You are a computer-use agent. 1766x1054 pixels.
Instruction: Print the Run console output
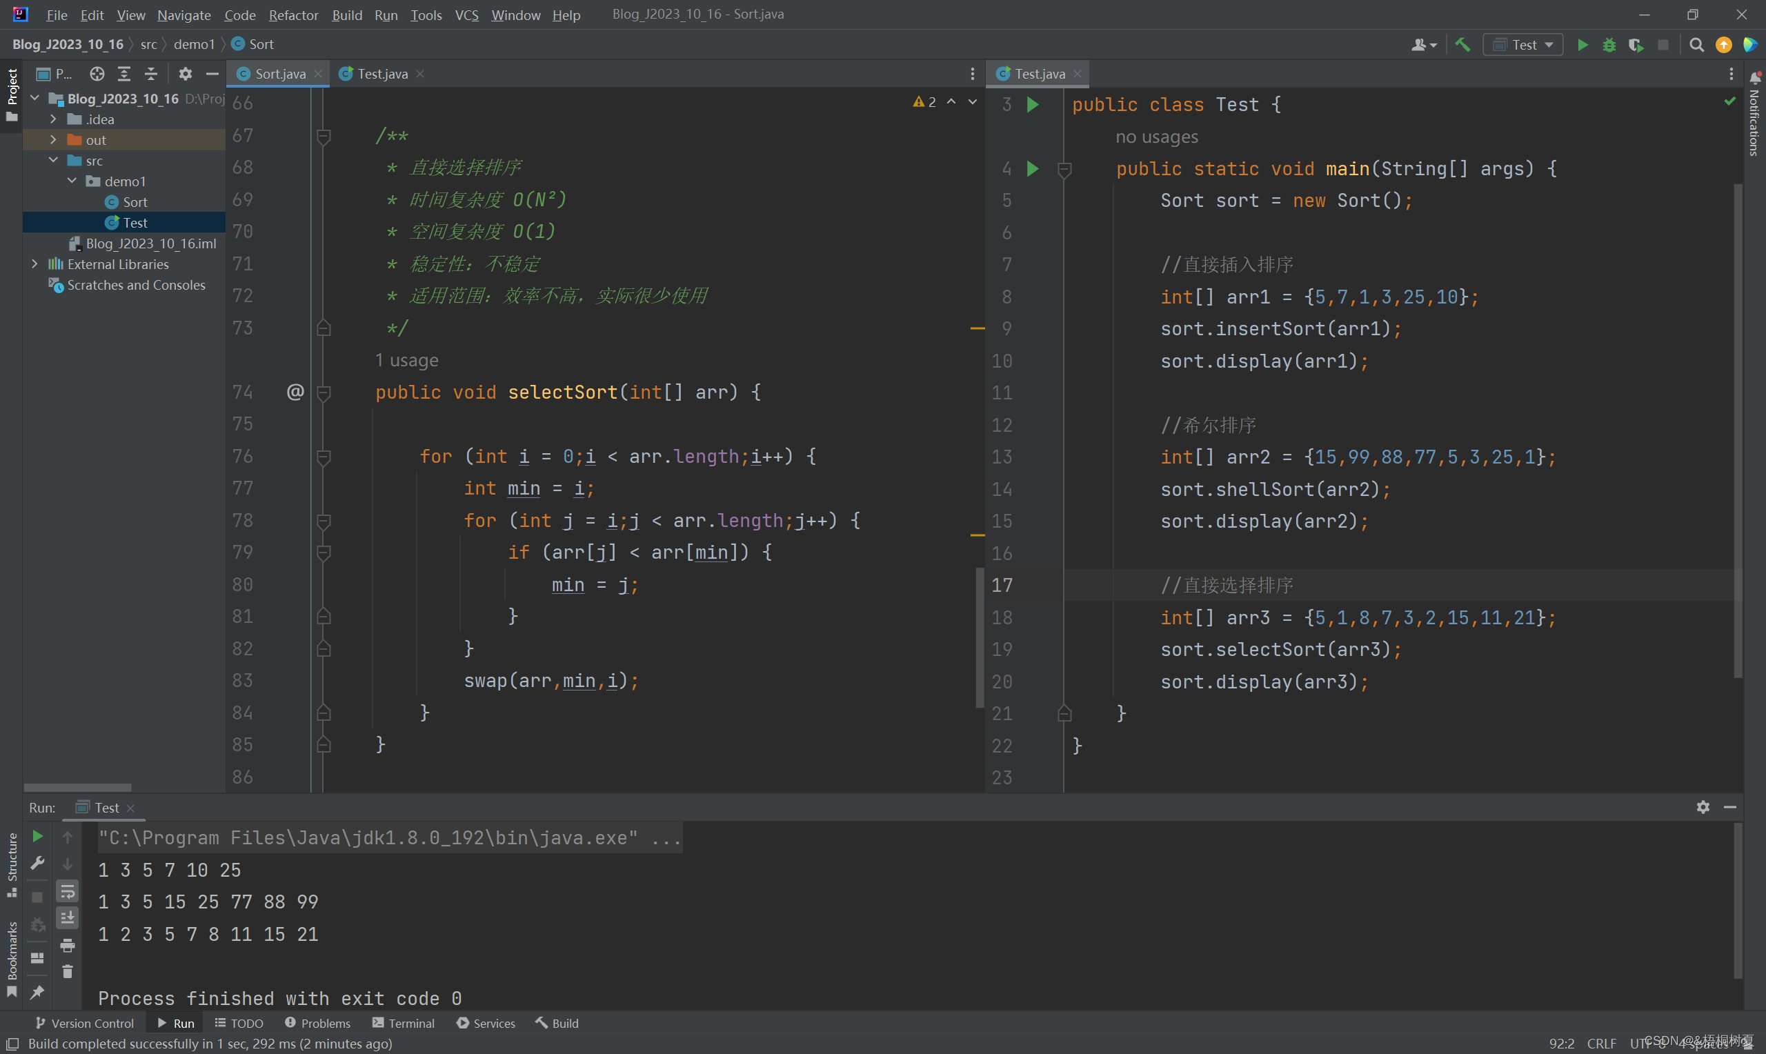(x=68, y=945)
